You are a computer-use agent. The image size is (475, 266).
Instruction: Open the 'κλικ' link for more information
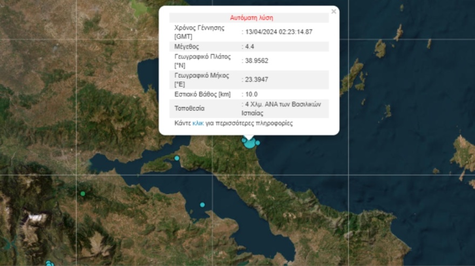[x=198, y=123]
